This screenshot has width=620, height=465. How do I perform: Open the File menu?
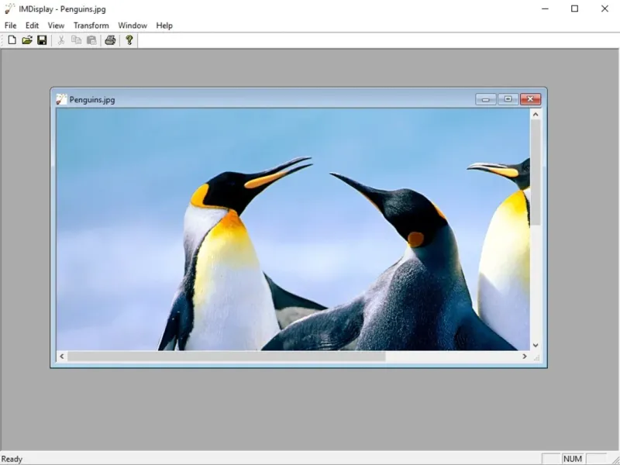11,26
